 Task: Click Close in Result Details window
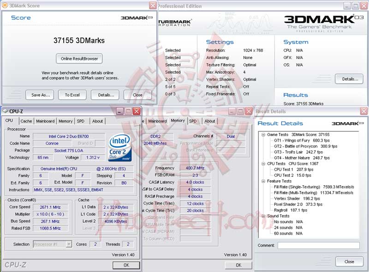(349, 261)
